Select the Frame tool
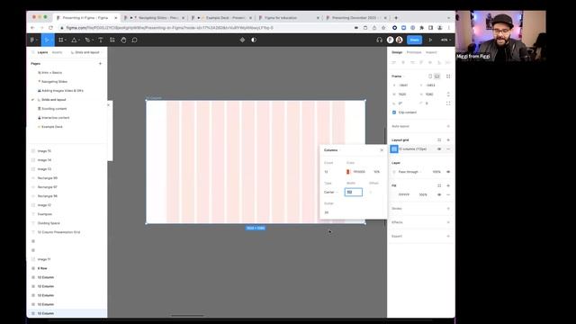Screen dimensions: 576x324 coord(61,40)
